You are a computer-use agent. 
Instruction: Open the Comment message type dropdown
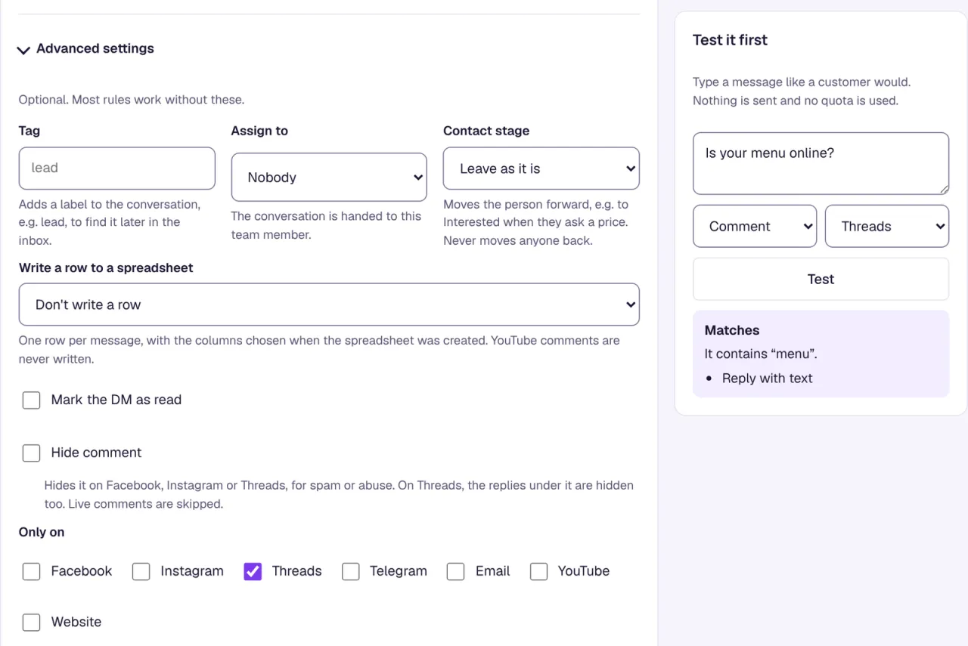755,226
